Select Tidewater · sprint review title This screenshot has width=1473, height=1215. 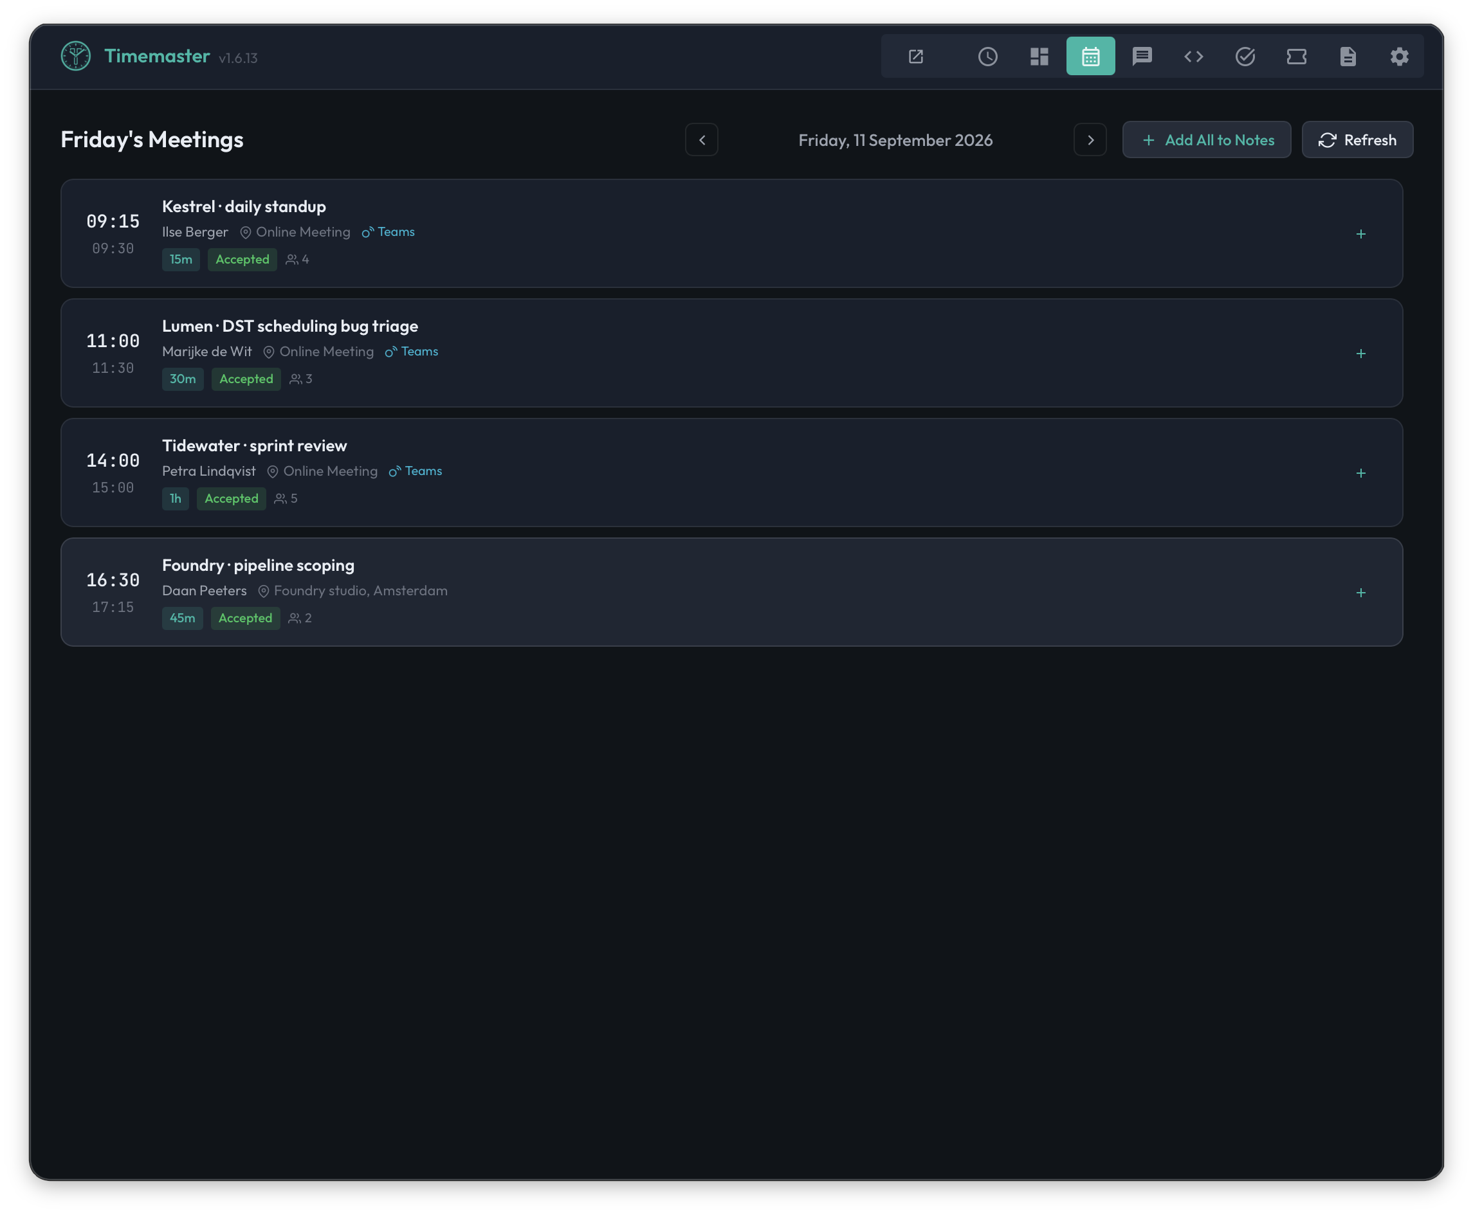255,446
